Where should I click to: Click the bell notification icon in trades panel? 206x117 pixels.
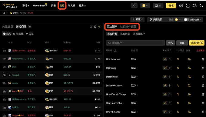(x=95, y=27)
